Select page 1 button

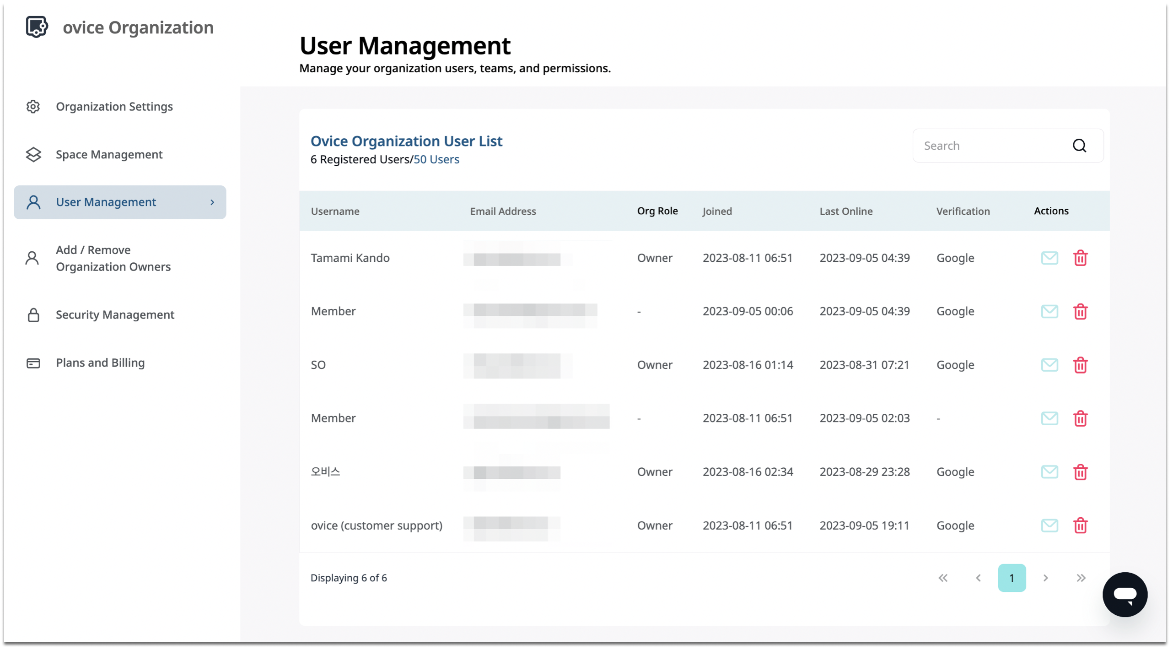tap(1012, 578)
